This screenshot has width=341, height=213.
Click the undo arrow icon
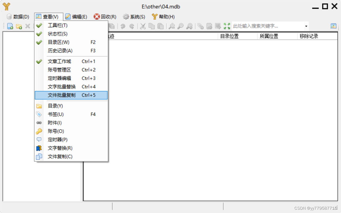pyautogui.click(x=123, y=26)
